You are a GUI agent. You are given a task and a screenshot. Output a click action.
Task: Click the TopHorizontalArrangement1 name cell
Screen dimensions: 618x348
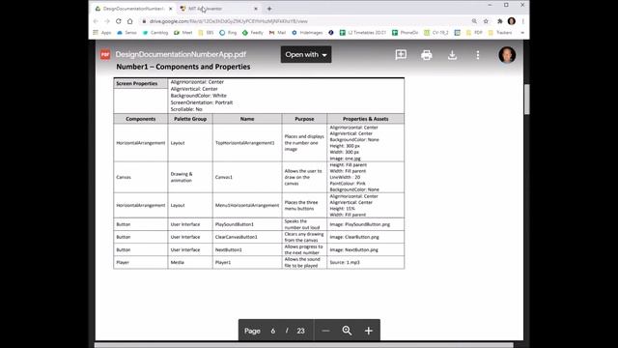247,143
